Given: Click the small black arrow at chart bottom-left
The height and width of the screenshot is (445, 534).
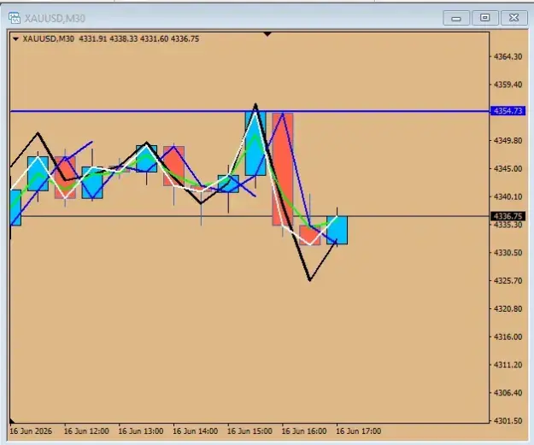Looking at the screenshot, I should pos(13,421).
